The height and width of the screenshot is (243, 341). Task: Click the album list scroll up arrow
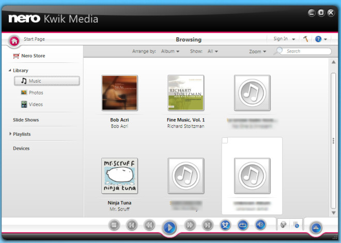coord(333,62)
